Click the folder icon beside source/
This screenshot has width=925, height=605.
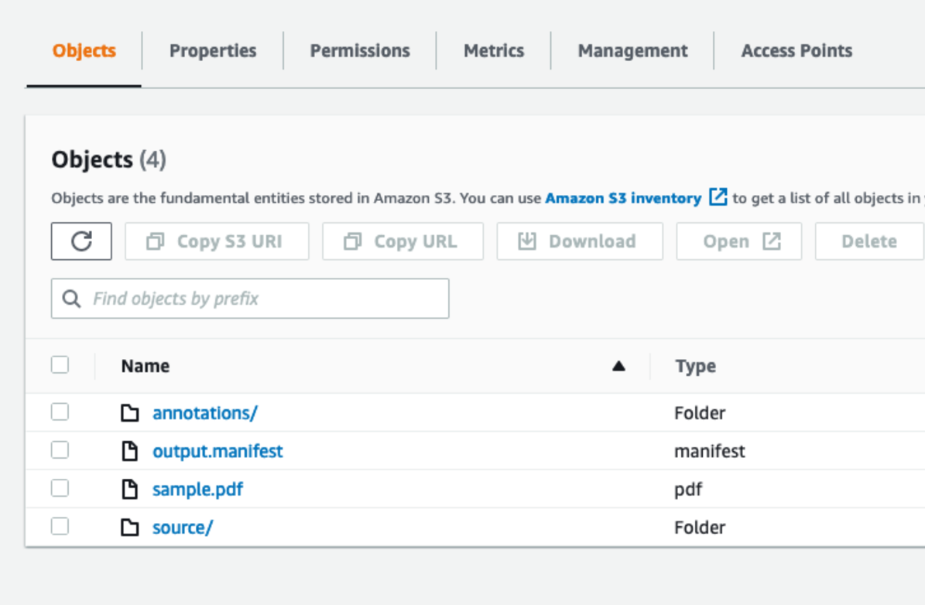tap(130, 527)
